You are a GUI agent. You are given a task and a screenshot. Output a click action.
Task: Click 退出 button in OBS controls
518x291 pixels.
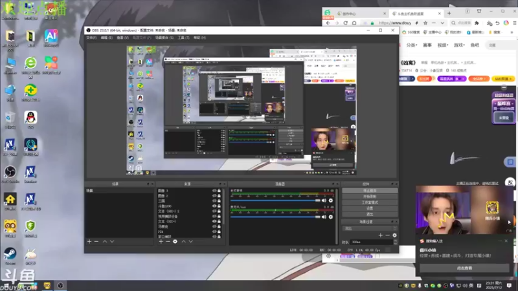coord(370,214)
